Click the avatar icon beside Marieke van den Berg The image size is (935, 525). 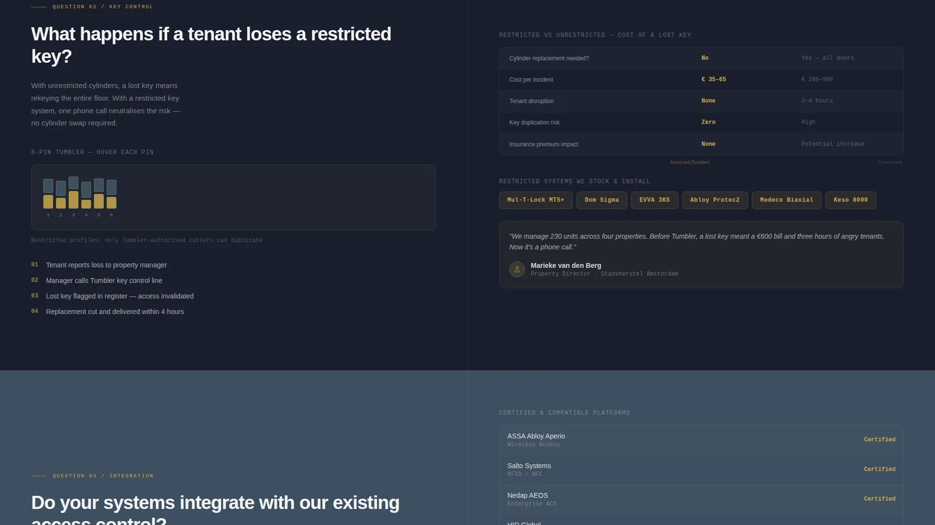(x=517, y=269)
